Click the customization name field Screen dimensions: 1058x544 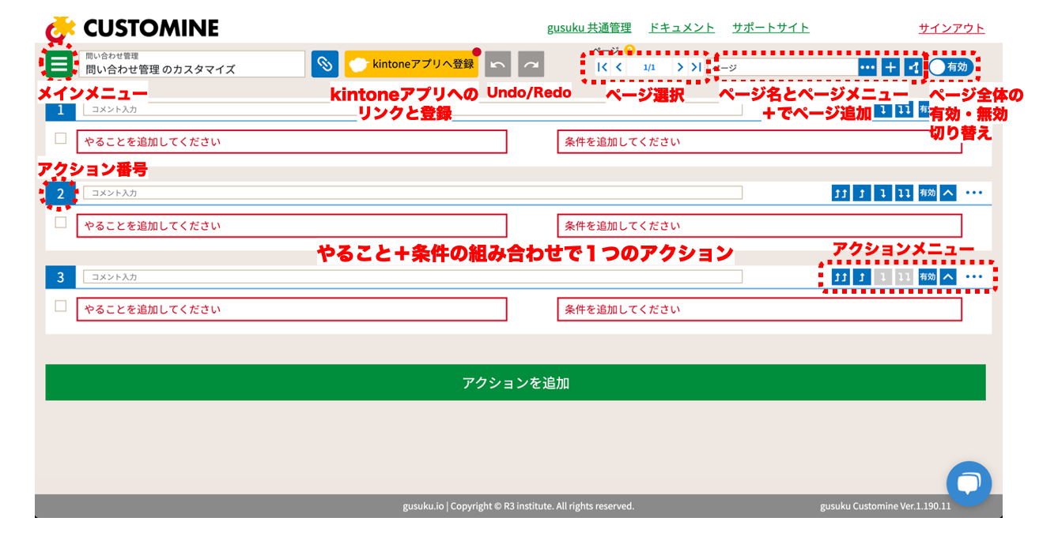point(192,64)
